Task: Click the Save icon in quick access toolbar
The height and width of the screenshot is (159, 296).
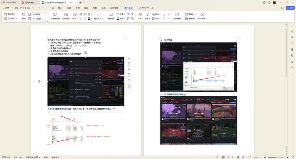Action: pos(17,8)
